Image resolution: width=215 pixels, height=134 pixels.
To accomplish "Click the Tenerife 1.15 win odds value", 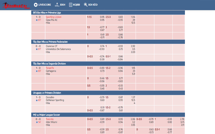I will pos(133,68).
